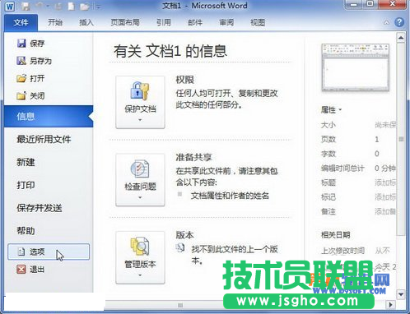Viewport: 410px width, 314px height.
Task: Click the 相关日期 heading
Action: pos(335,235)
